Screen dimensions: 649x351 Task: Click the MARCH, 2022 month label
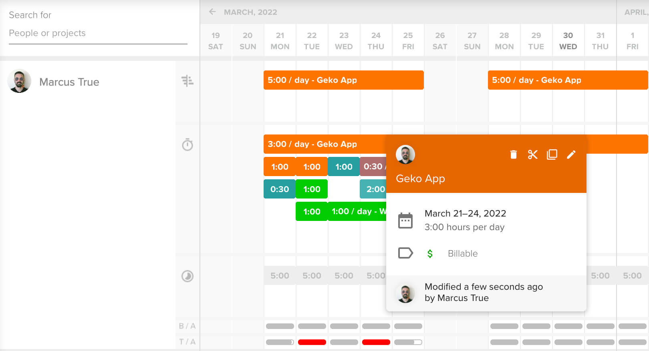coord(250,12)
